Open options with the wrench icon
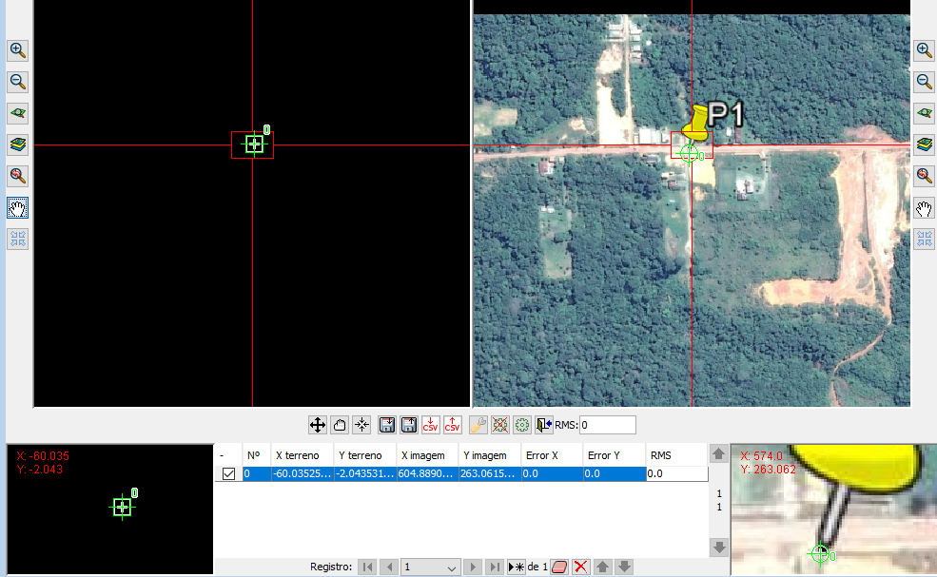Screen dimensions: 937x577 tap(478, 425)
